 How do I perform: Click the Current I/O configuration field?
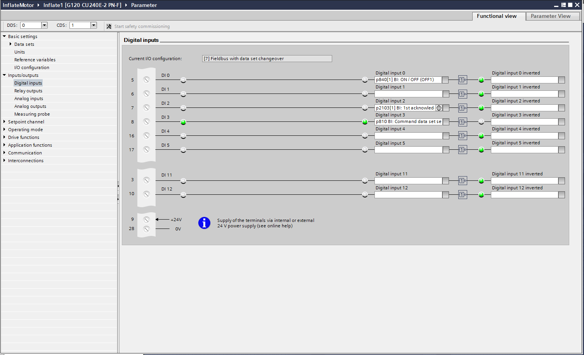coord(267,59)
